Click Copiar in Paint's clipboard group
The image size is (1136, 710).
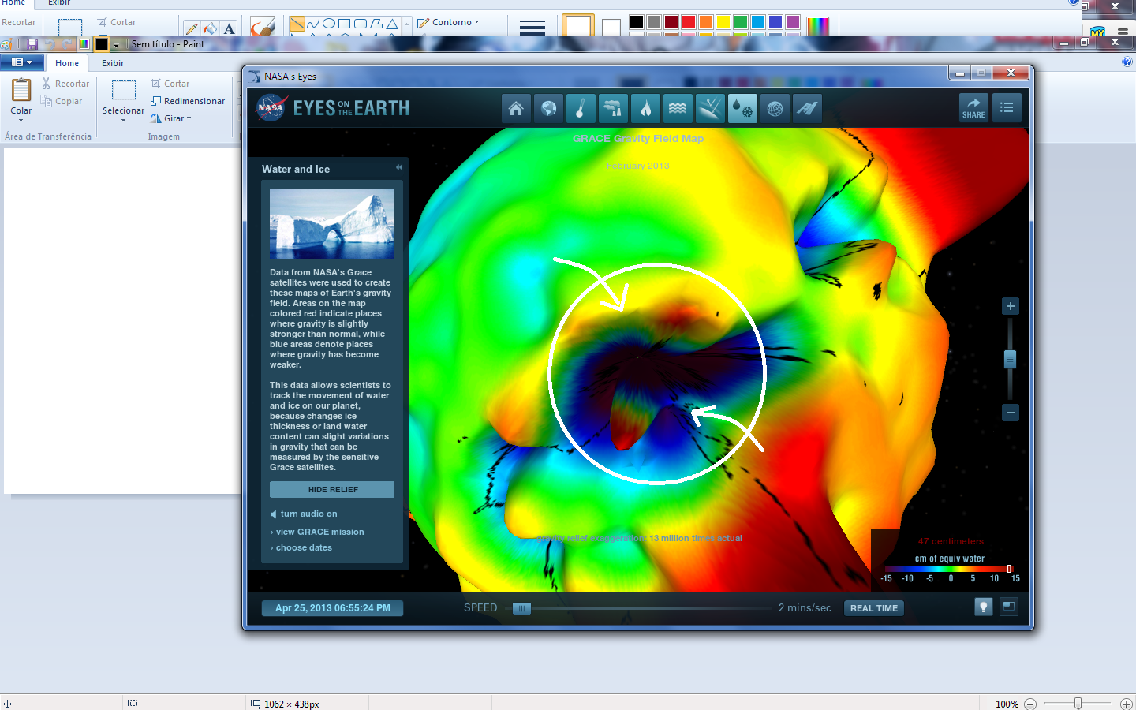(x=62, y=101)
